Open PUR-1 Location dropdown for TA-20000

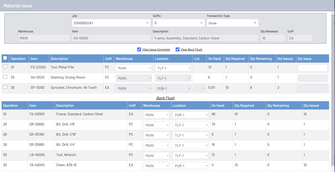[x=190, y=115]
